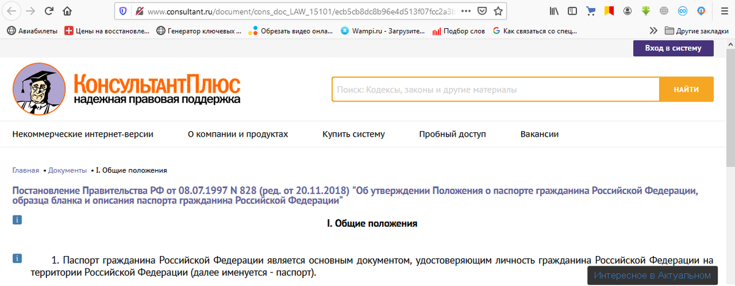Save page to Pocket icon
This screenshot has height=286, width=735.
point(482,10)
